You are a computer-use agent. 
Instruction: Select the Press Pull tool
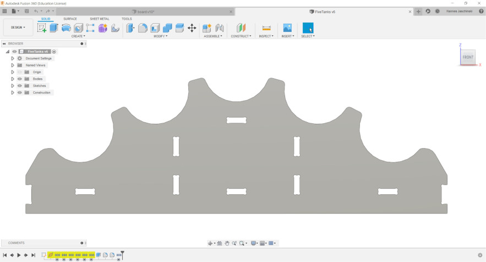(x=130, y=28)
